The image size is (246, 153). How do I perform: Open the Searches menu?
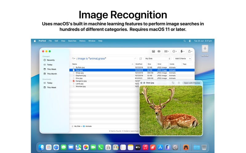[72, 41]
